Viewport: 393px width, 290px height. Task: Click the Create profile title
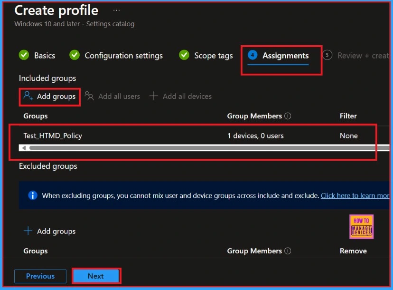pos(56,10)
